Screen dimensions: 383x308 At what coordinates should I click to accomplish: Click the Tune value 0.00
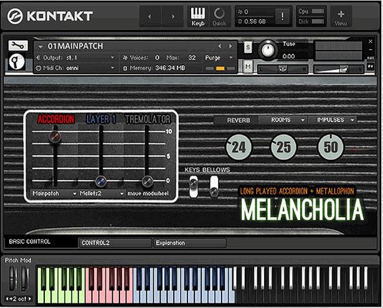288,57
